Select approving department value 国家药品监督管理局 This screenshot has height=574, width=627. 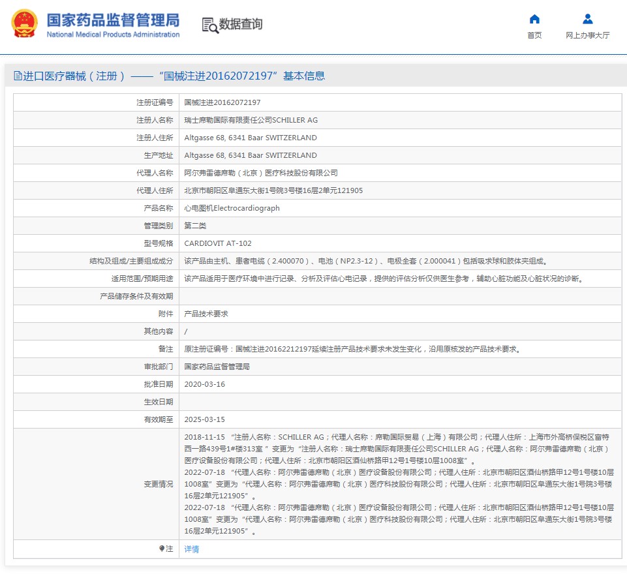point(217,366)
